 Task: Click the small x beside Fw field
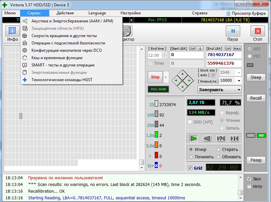(x=131, y=20)
